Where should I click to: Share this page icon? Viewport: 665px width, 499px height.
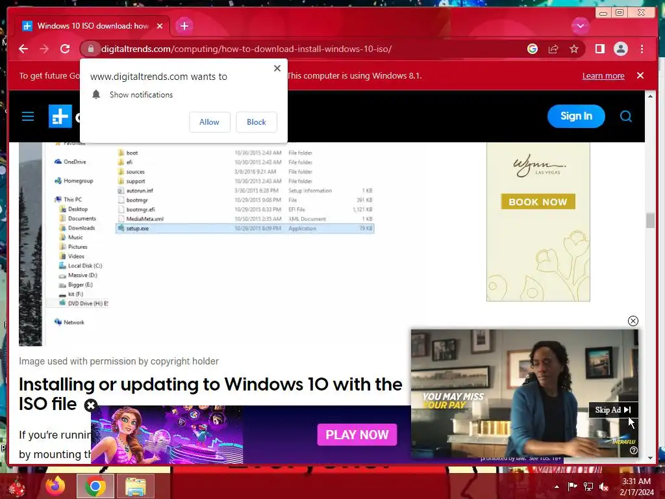click(x=553, y=49)
